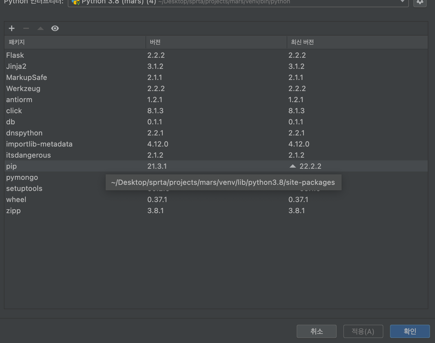Viewport: 435px width, 343px height.
Task: Click importlib-metadata's installed version 4.12.0
Action: pyautogui.click(x=158, y=144)
